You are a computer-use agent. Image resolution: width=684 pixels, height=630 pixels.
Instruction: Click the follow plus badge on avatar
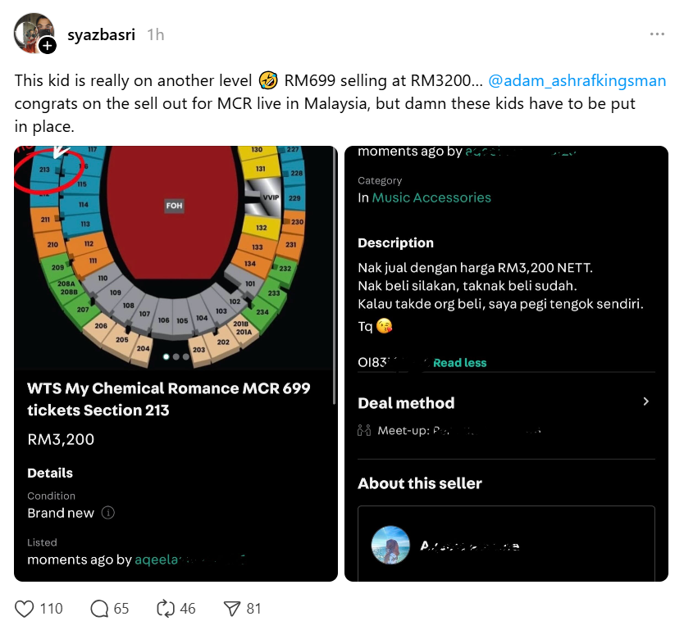point(48,46)
